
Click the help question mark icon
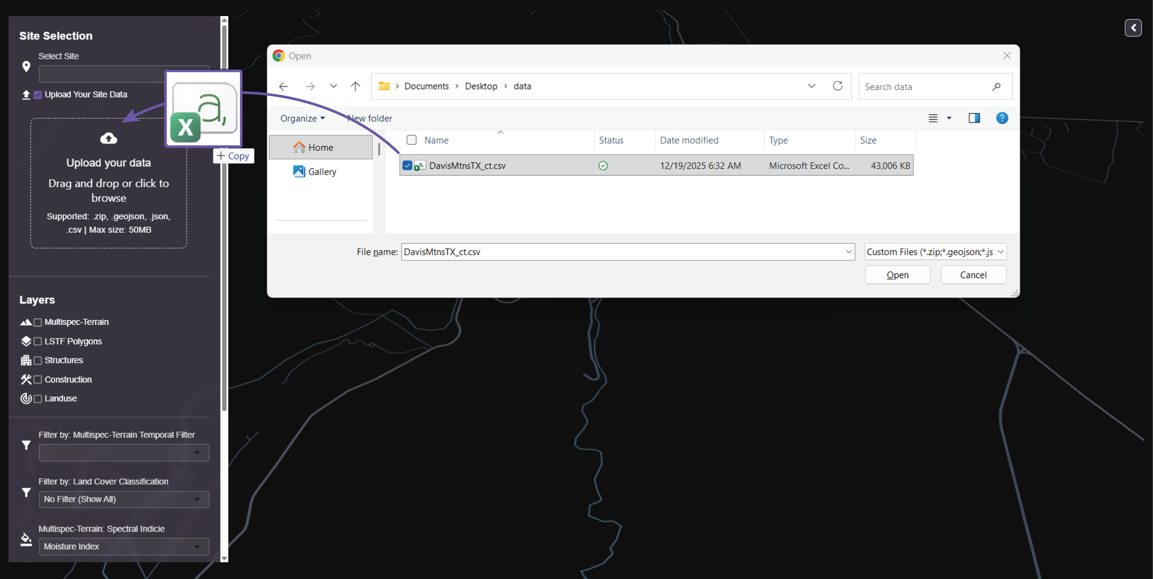pyautogui.click(x=1002, y=118)
